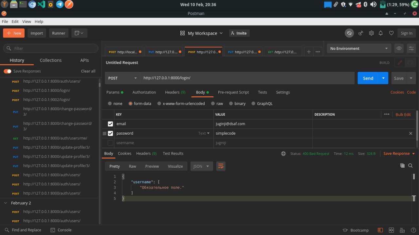This screenshot has height=235, width=419.
Task: Open the No Environment dropdown
Action: (359, 48)
